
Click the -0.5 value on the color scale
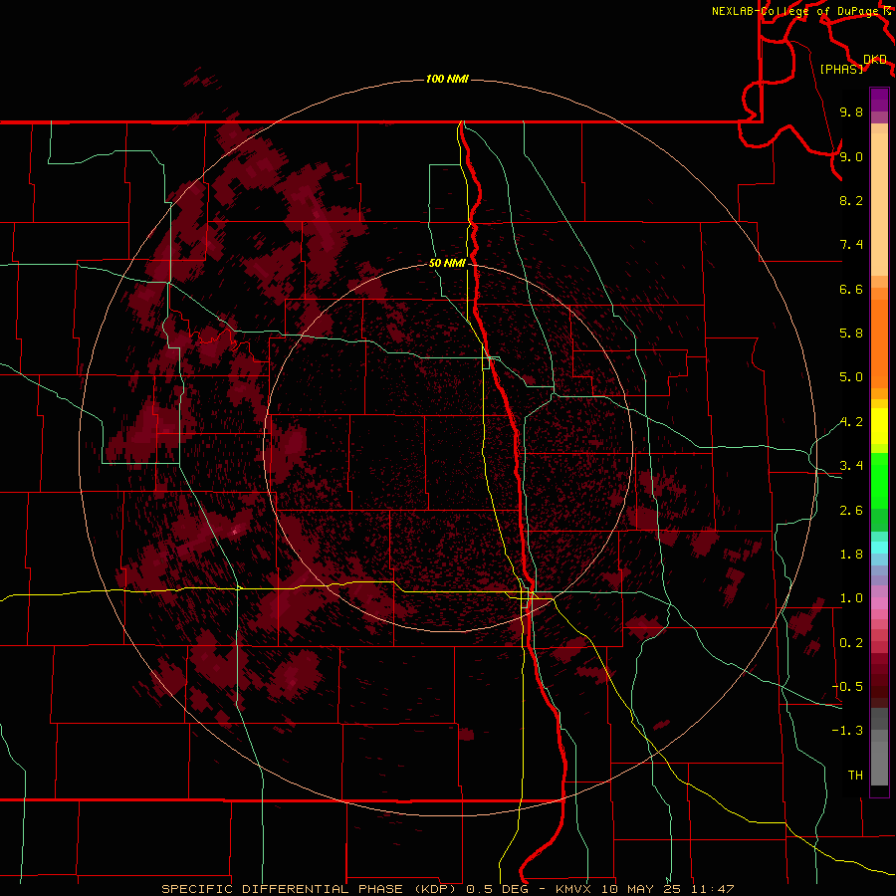pyautogui.click(x=847, y=687)
